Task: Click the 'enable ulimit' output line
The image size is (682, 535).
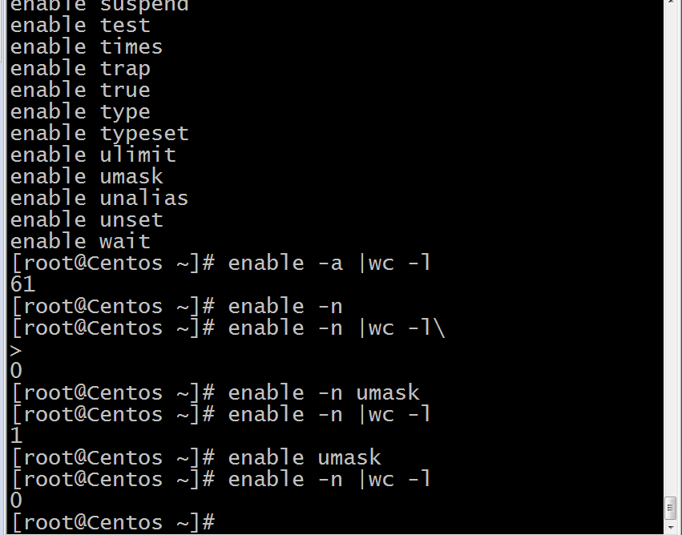Action: coord(93,155)
